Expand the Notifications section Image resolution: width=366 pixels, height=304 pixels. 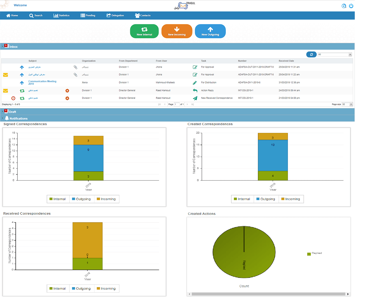(x=177, y=118)
